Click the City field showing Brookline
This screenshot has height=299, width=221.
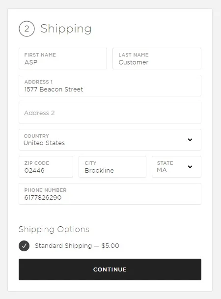click(112, 167)
